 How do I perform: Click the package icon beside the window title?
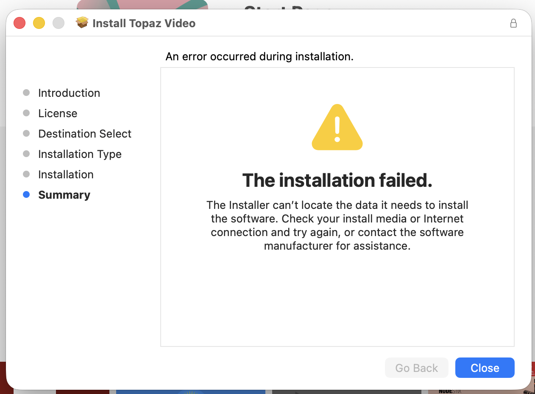click(x=82, y=23)
